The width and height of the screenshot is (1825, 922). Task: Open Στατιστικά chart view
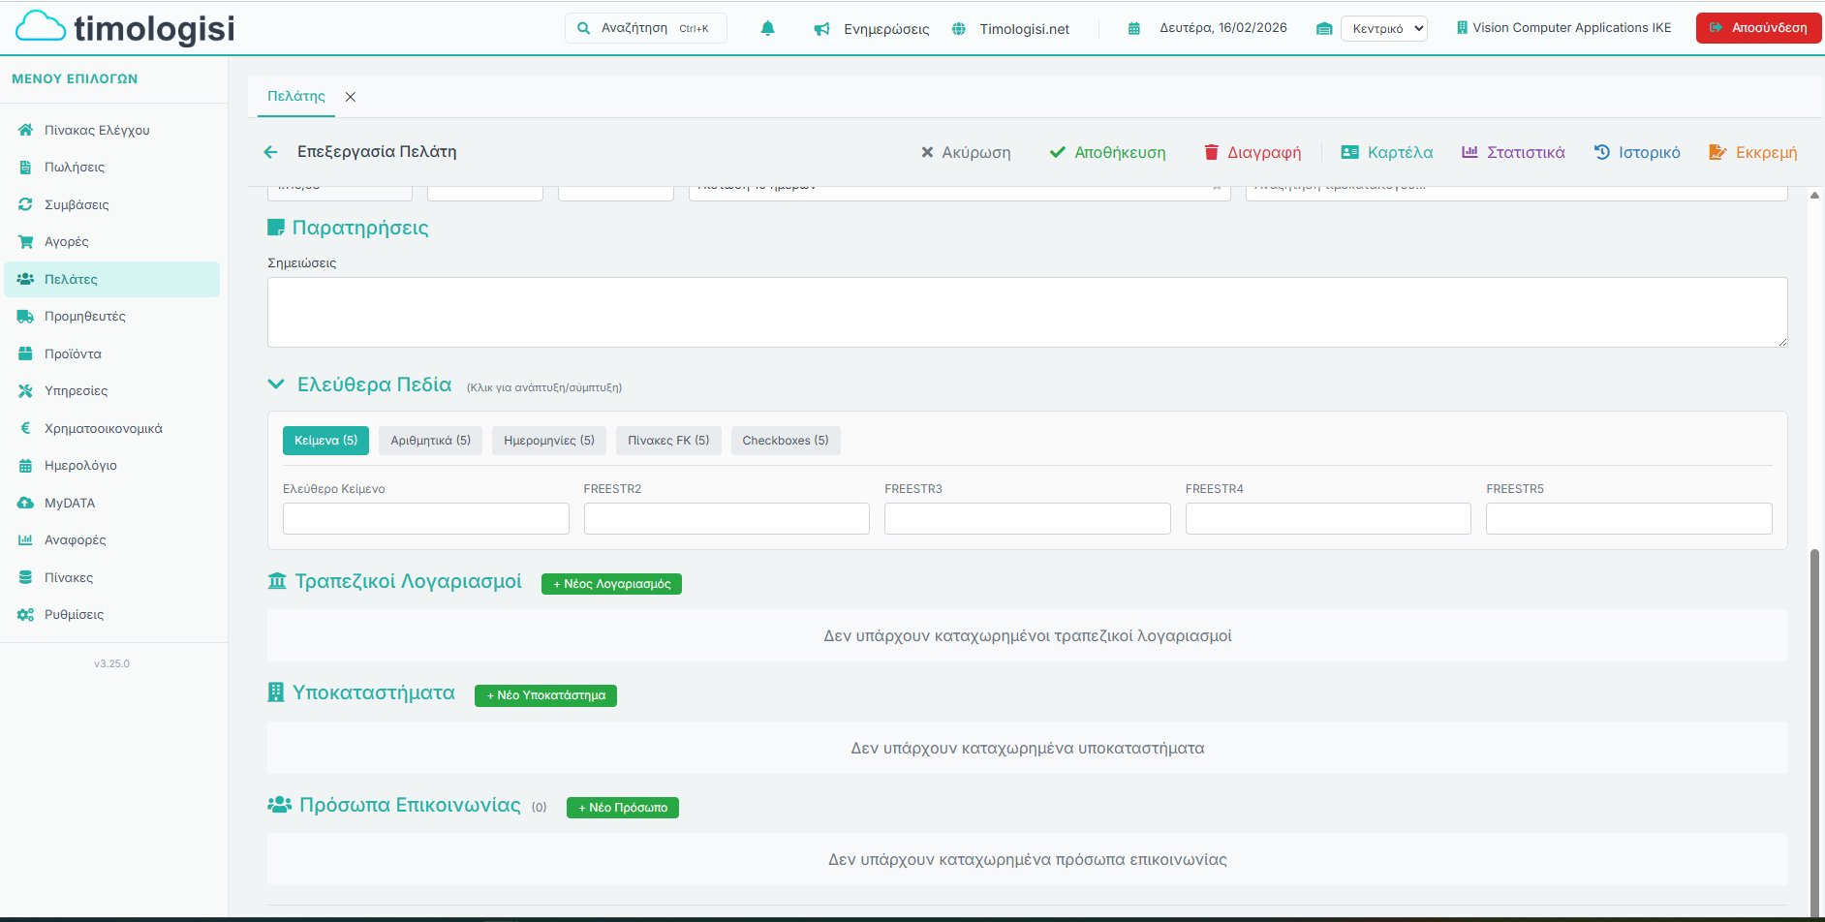pyautogui.click(x=1512, y=152)
